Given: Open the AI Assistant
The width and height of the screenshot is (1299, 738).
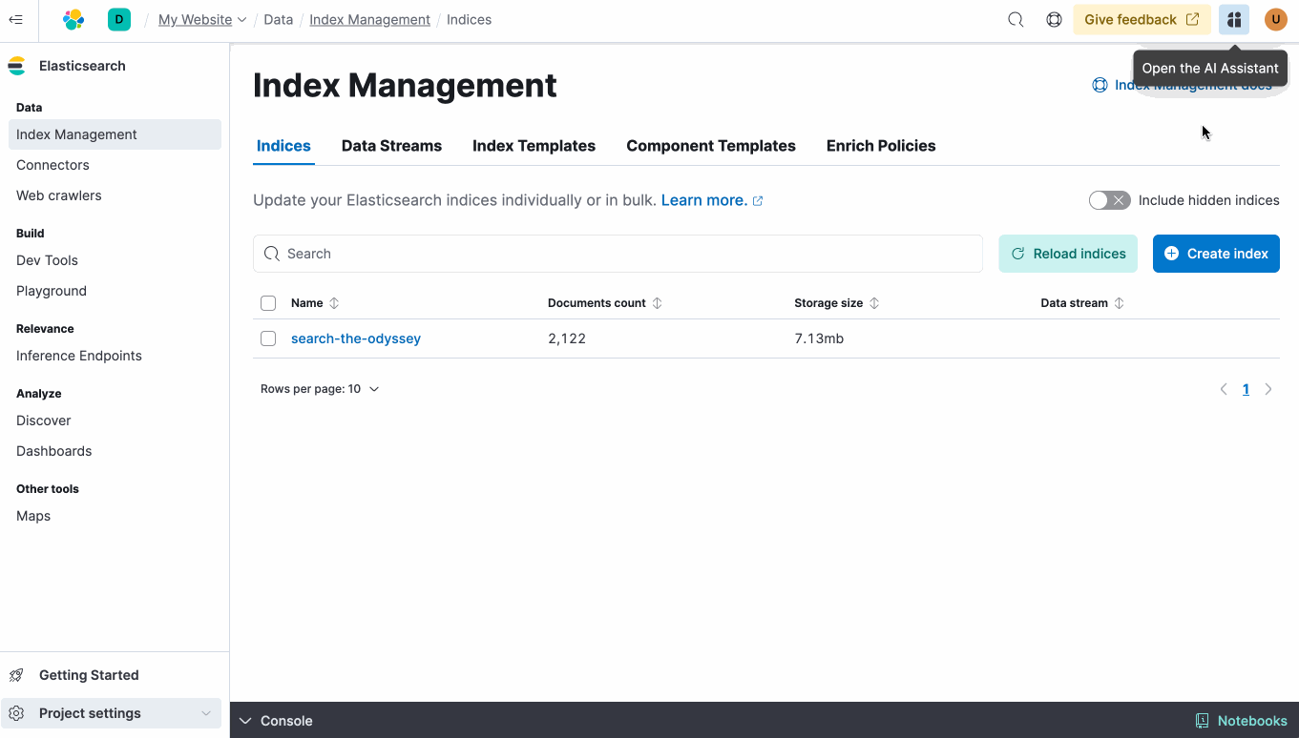Looking at the screenshot, I should coord(1233,19).
